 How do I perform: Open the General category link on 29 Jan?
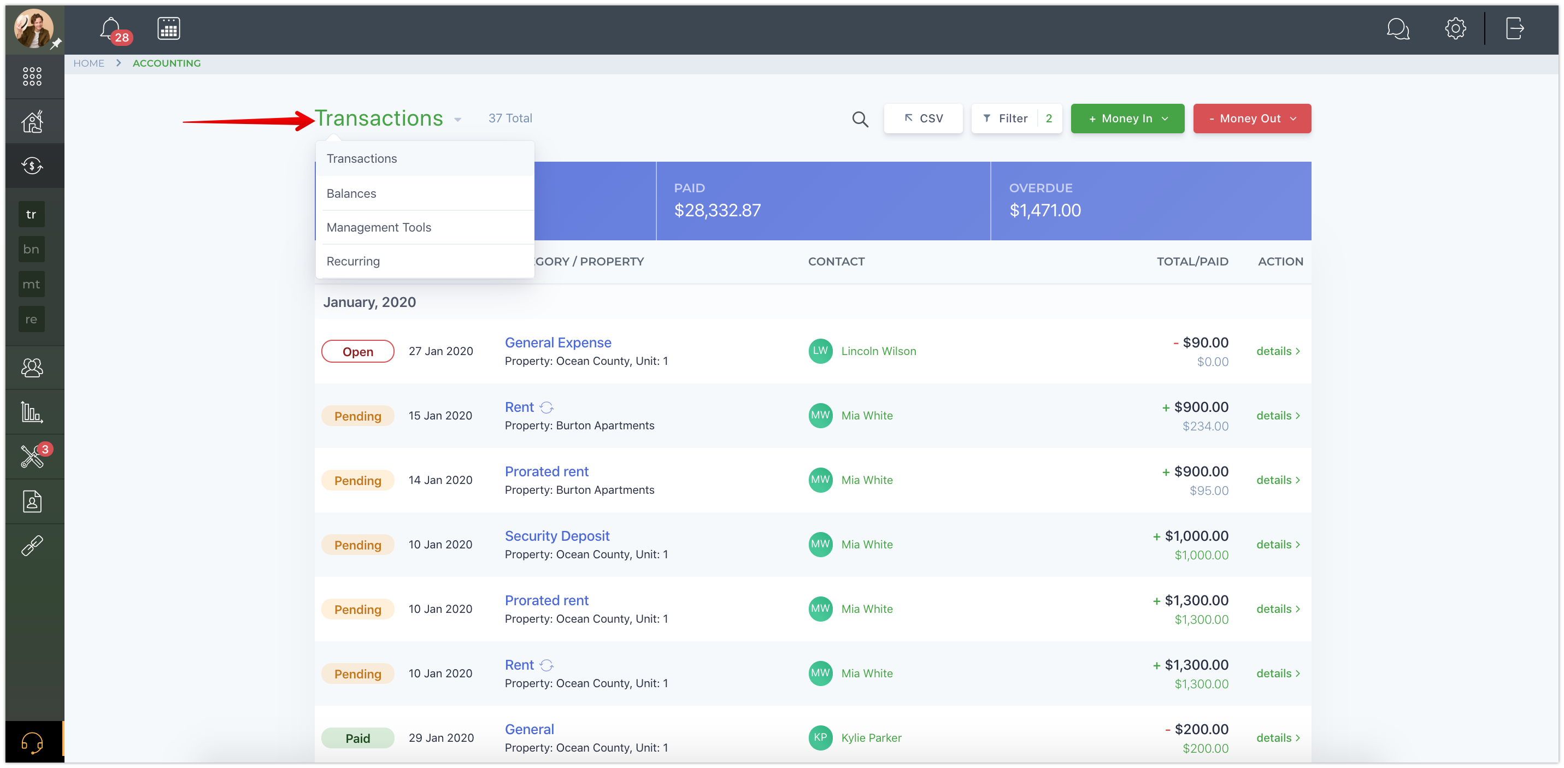pyautogui.click(x=530, y=729)
